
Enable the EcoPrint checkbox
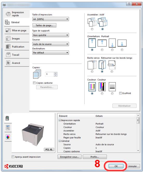point(120,93)
